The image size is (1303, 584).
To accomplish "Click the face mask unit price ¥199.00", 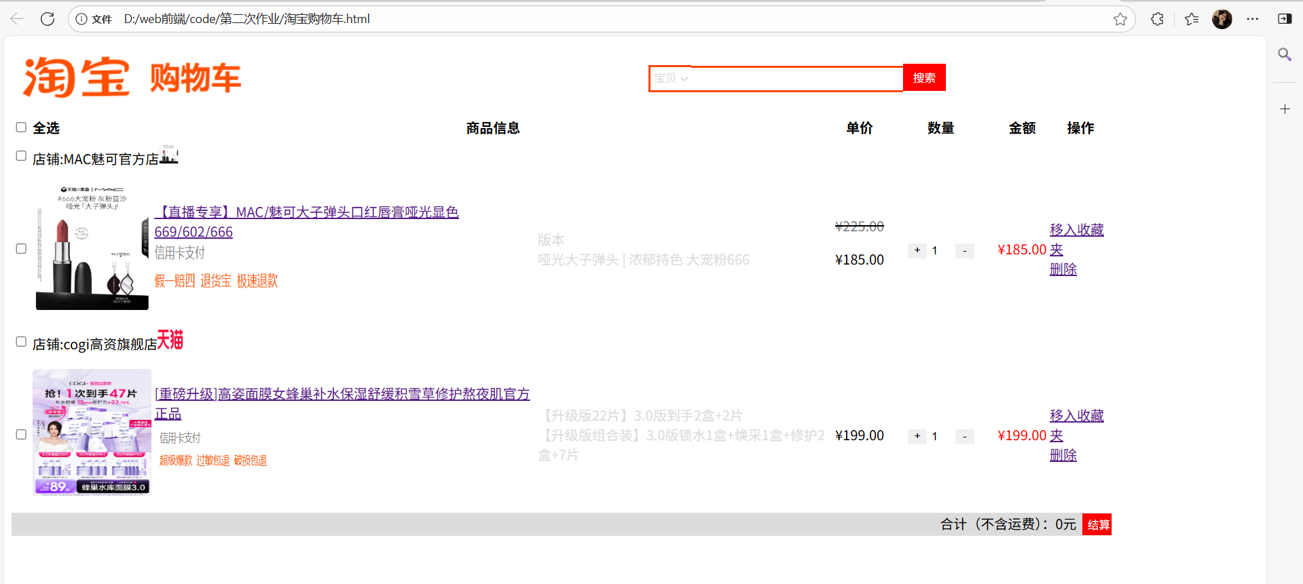I will pos(860,435).
